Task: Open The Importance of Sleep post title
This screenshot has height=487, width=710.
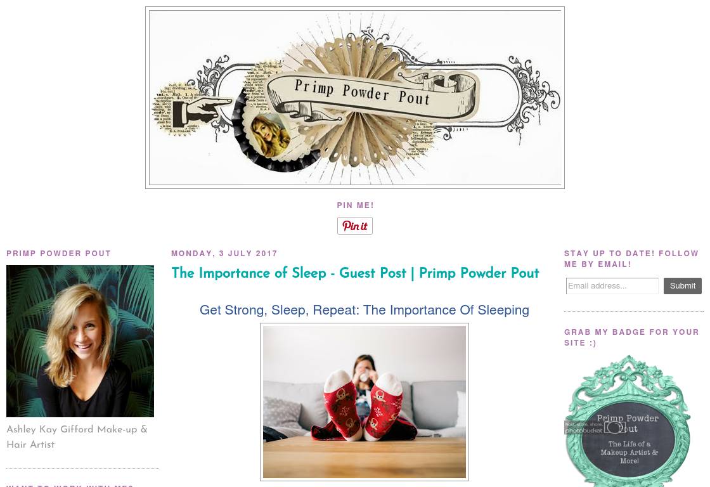Action: pyautogui.click(x=355, y=273)
